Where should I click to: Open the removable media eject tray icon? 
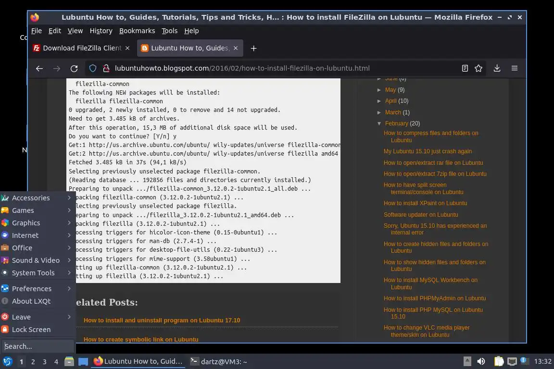point(467,361)
